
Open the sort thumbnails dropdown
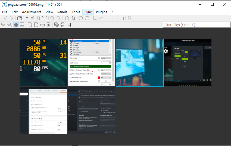pyautogui.click(x=69, y=25)
